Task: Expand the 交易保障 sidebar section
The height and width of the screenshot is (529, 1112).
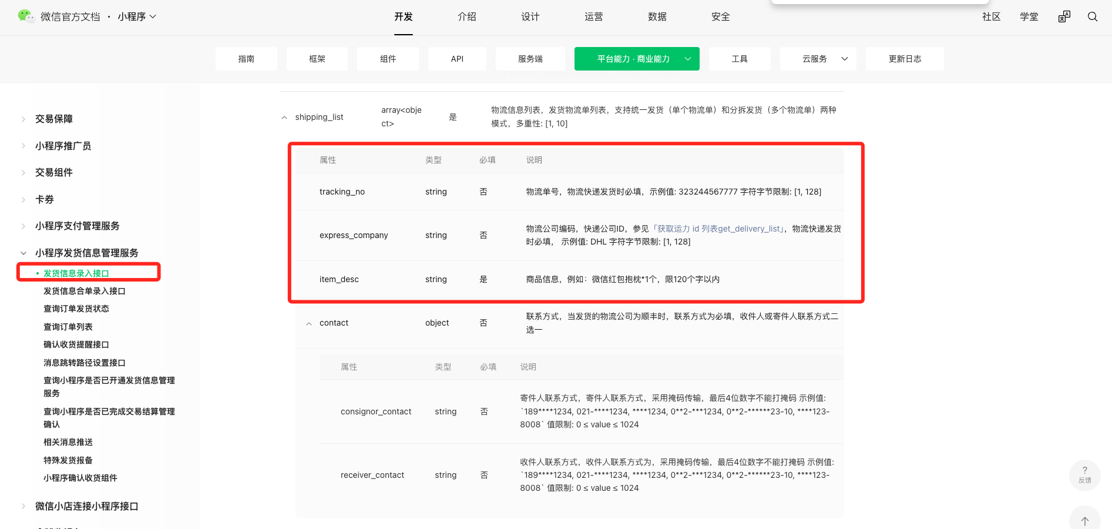Action: tap(23, 119)
